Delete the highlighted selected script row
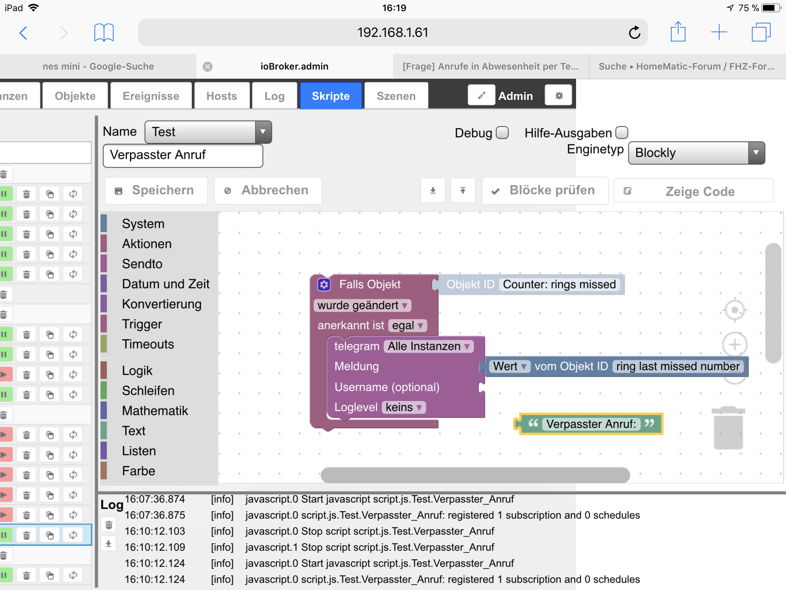The image size is (786, 590). click(26, 535)
